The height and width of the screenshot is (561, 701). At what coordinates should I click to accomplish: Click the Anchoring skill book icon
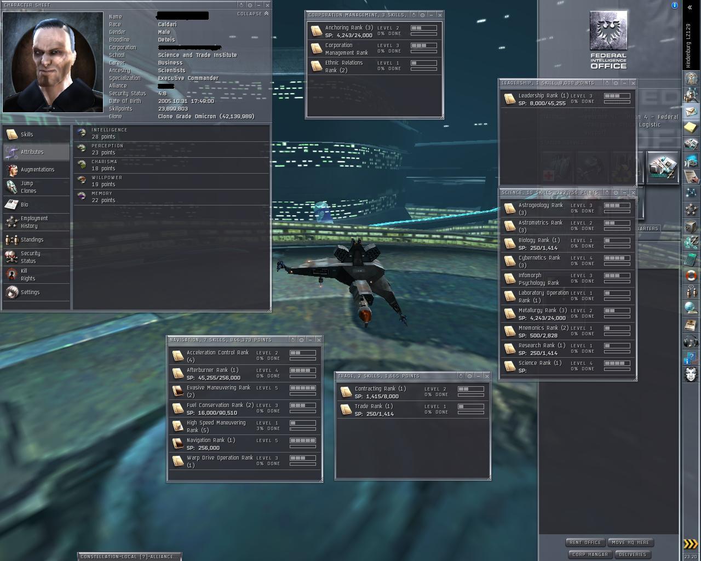[x=316, y=31]
